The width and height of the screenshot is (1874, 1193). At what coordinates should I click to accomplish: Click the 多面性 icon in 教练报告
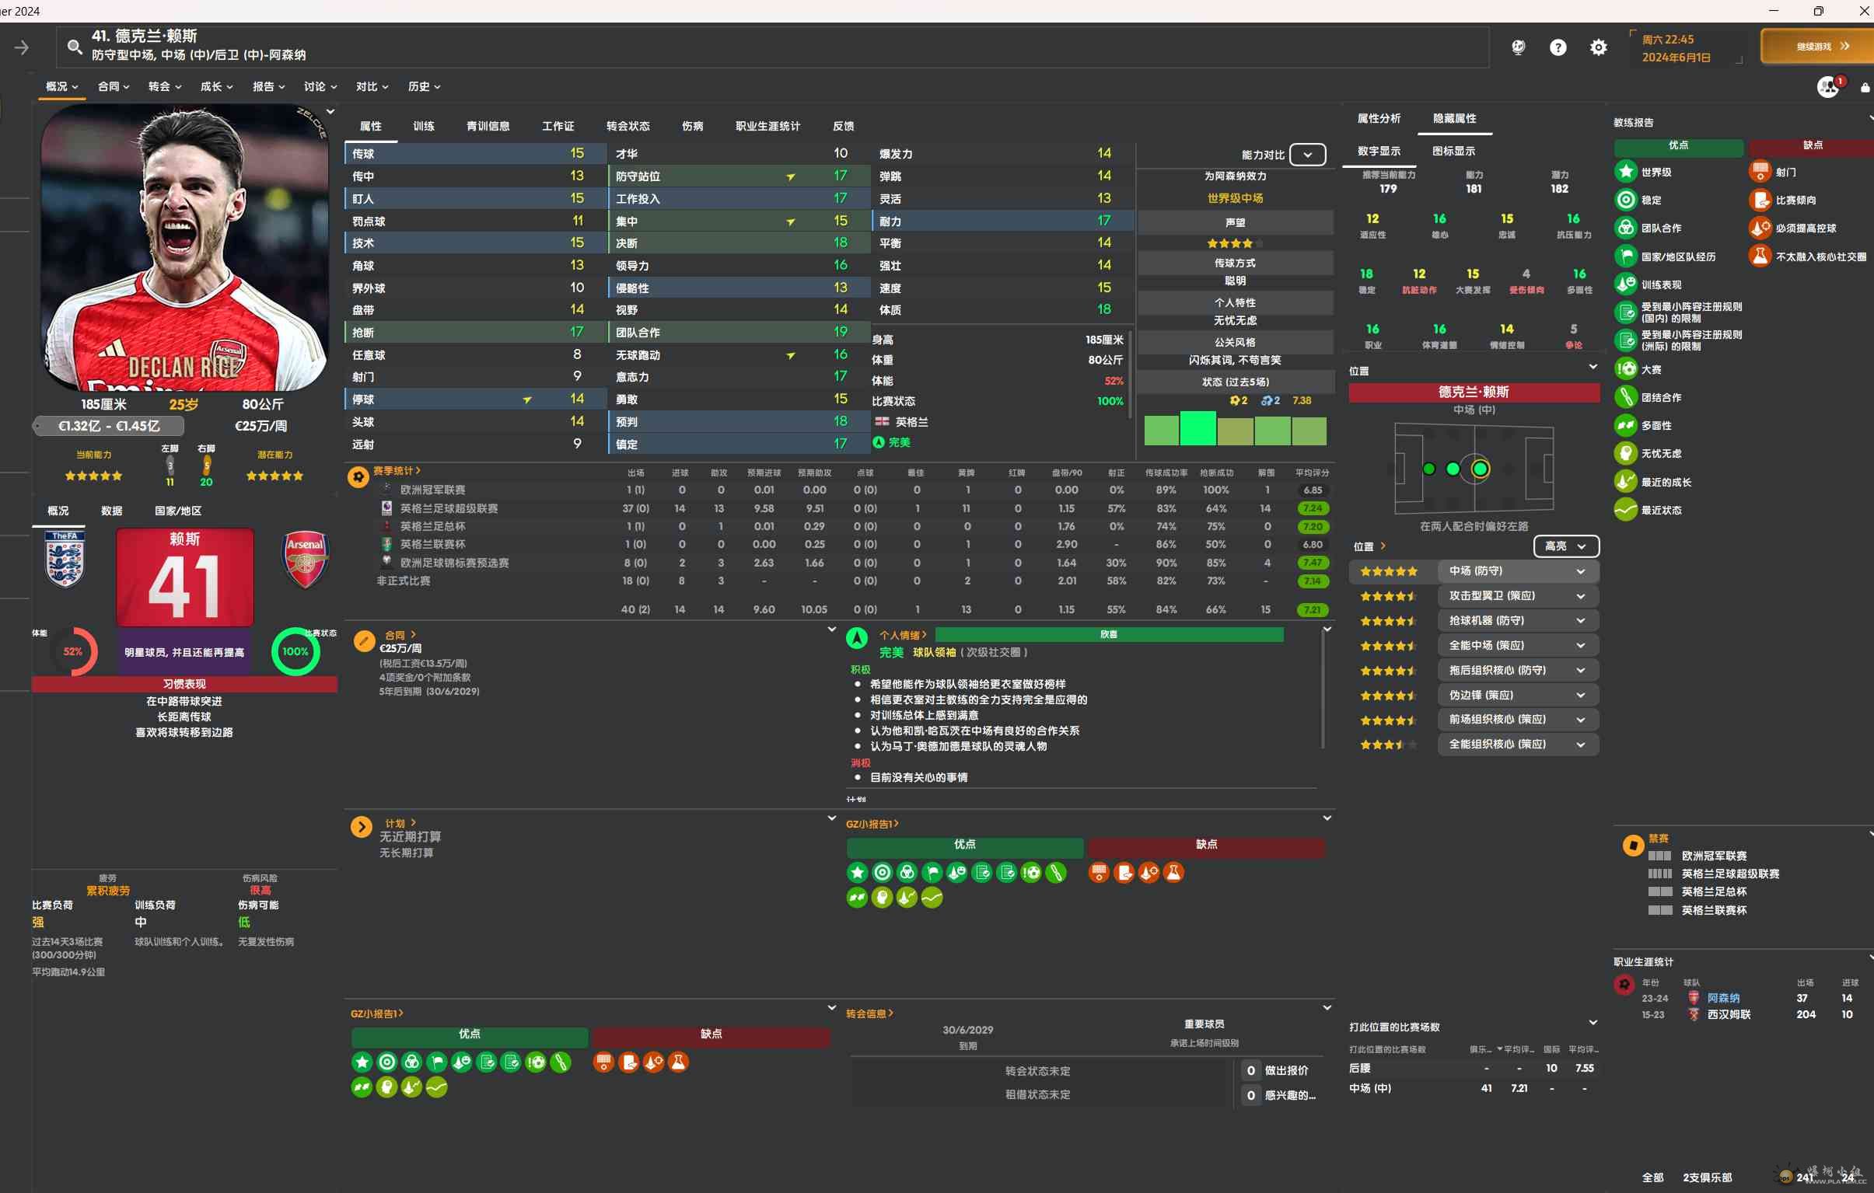click(1626, 424)
